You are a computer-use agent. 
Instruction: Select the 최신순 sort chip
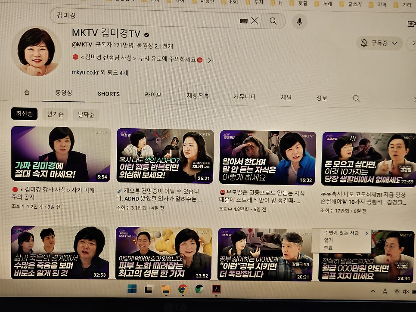[24, 114]
